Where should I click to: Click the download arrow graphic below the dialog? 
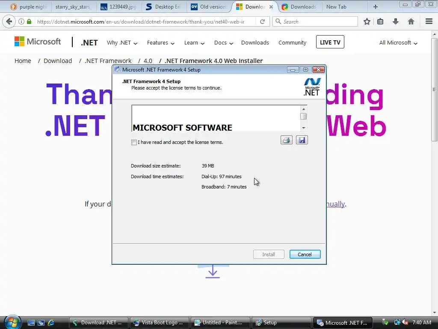pyautogui.click(x=213, y=271)
